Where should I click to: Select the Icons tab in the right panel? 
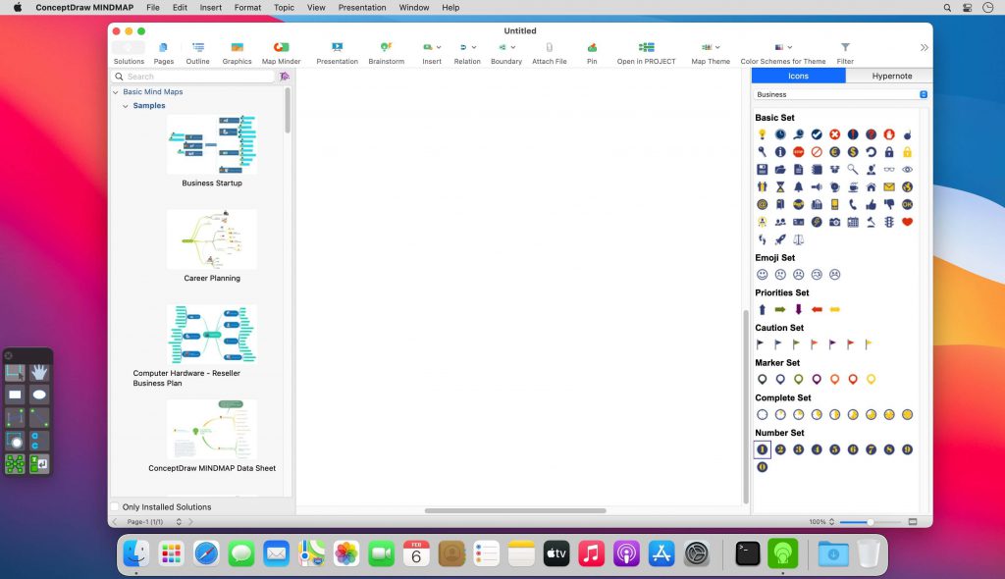click(x=798, y=76)
